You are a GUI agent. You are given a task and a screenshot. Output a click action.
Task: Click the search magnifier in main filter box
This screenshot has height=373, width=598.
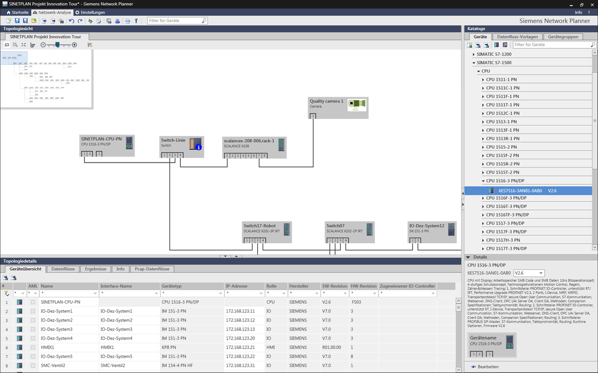pyautogui.click(x=204, y=21)
